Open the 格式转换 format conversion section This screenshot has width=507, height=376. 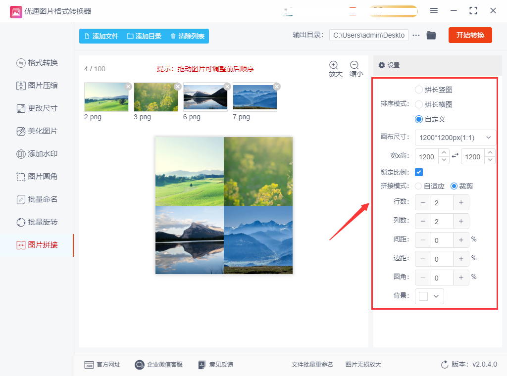[x=37, y=63]
